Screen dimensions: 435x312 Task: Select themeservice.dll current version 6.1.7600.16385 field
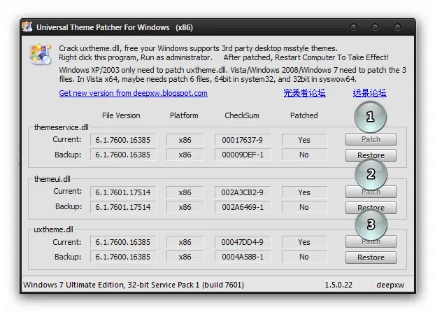[123, 140]
